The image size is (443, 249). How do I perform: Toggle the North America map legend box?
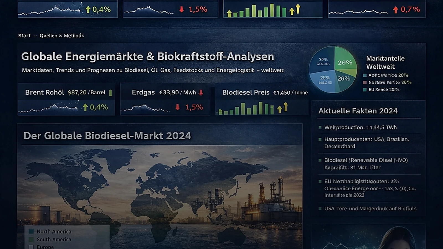[31, 232]
